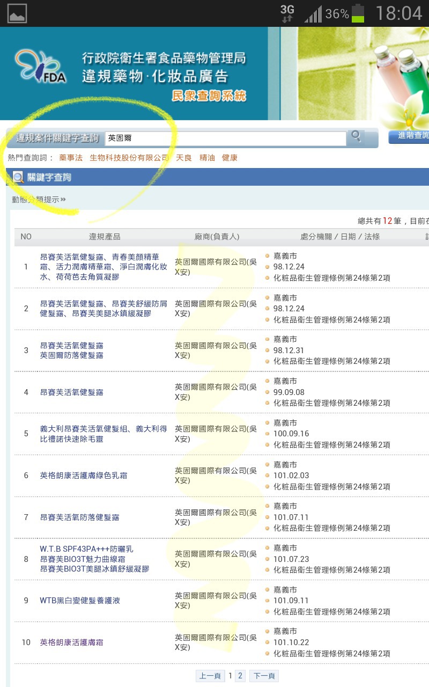This screenshot has height=687, width=429.
Task: Click the FDA butterfly logo
Action: click(41, 67)
